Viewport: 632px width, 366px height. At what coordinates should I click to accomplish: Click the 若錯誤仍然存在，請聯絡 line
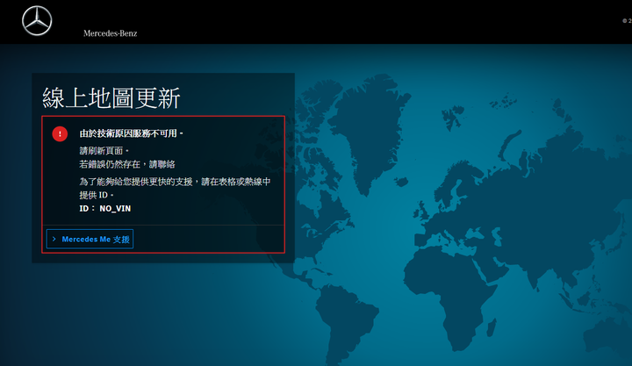(x=127, y=164)
